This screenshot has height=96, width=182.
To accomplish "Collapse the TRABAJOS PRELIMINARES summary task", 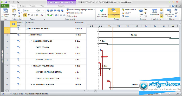I will (31, 66).
